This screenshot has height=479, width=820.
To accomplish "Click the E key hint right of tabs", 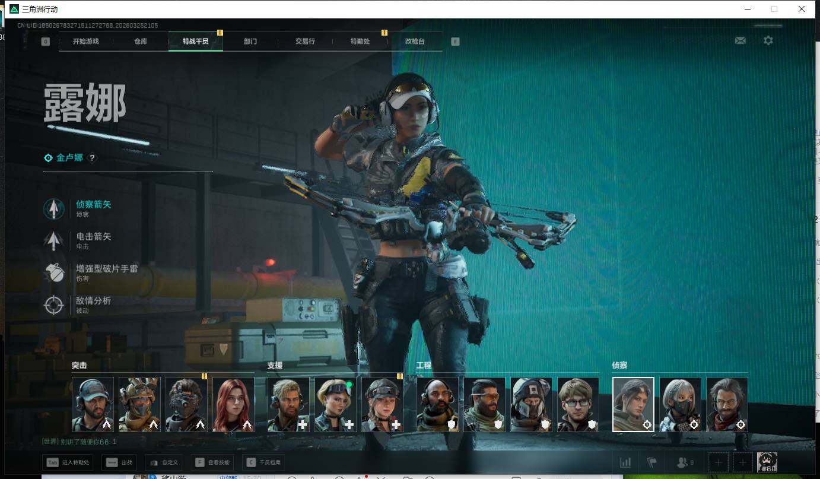I will tap(455, 42).
